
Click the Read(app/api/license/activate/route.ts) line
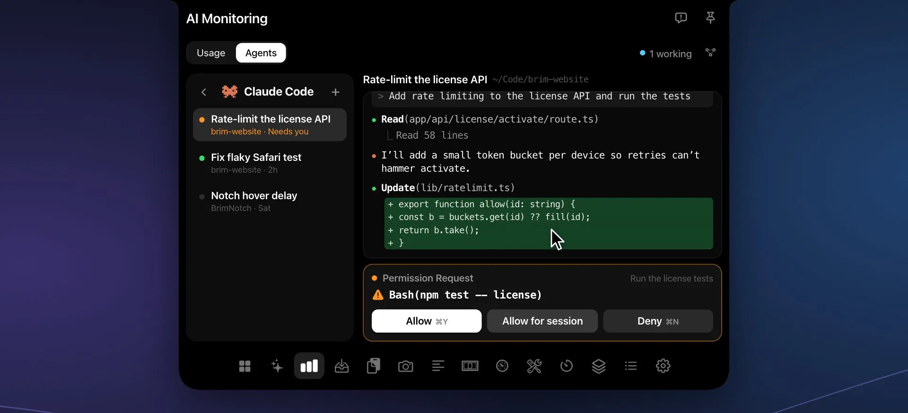click(490, 119)
